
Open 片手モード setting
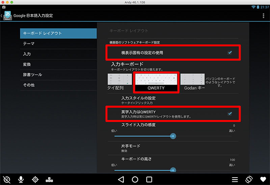point(173,148)
